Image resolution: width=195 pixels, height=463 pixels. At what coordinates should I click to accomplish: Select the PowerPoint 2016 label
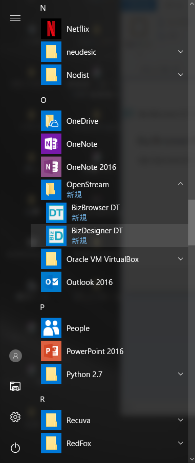pos(95,351)
